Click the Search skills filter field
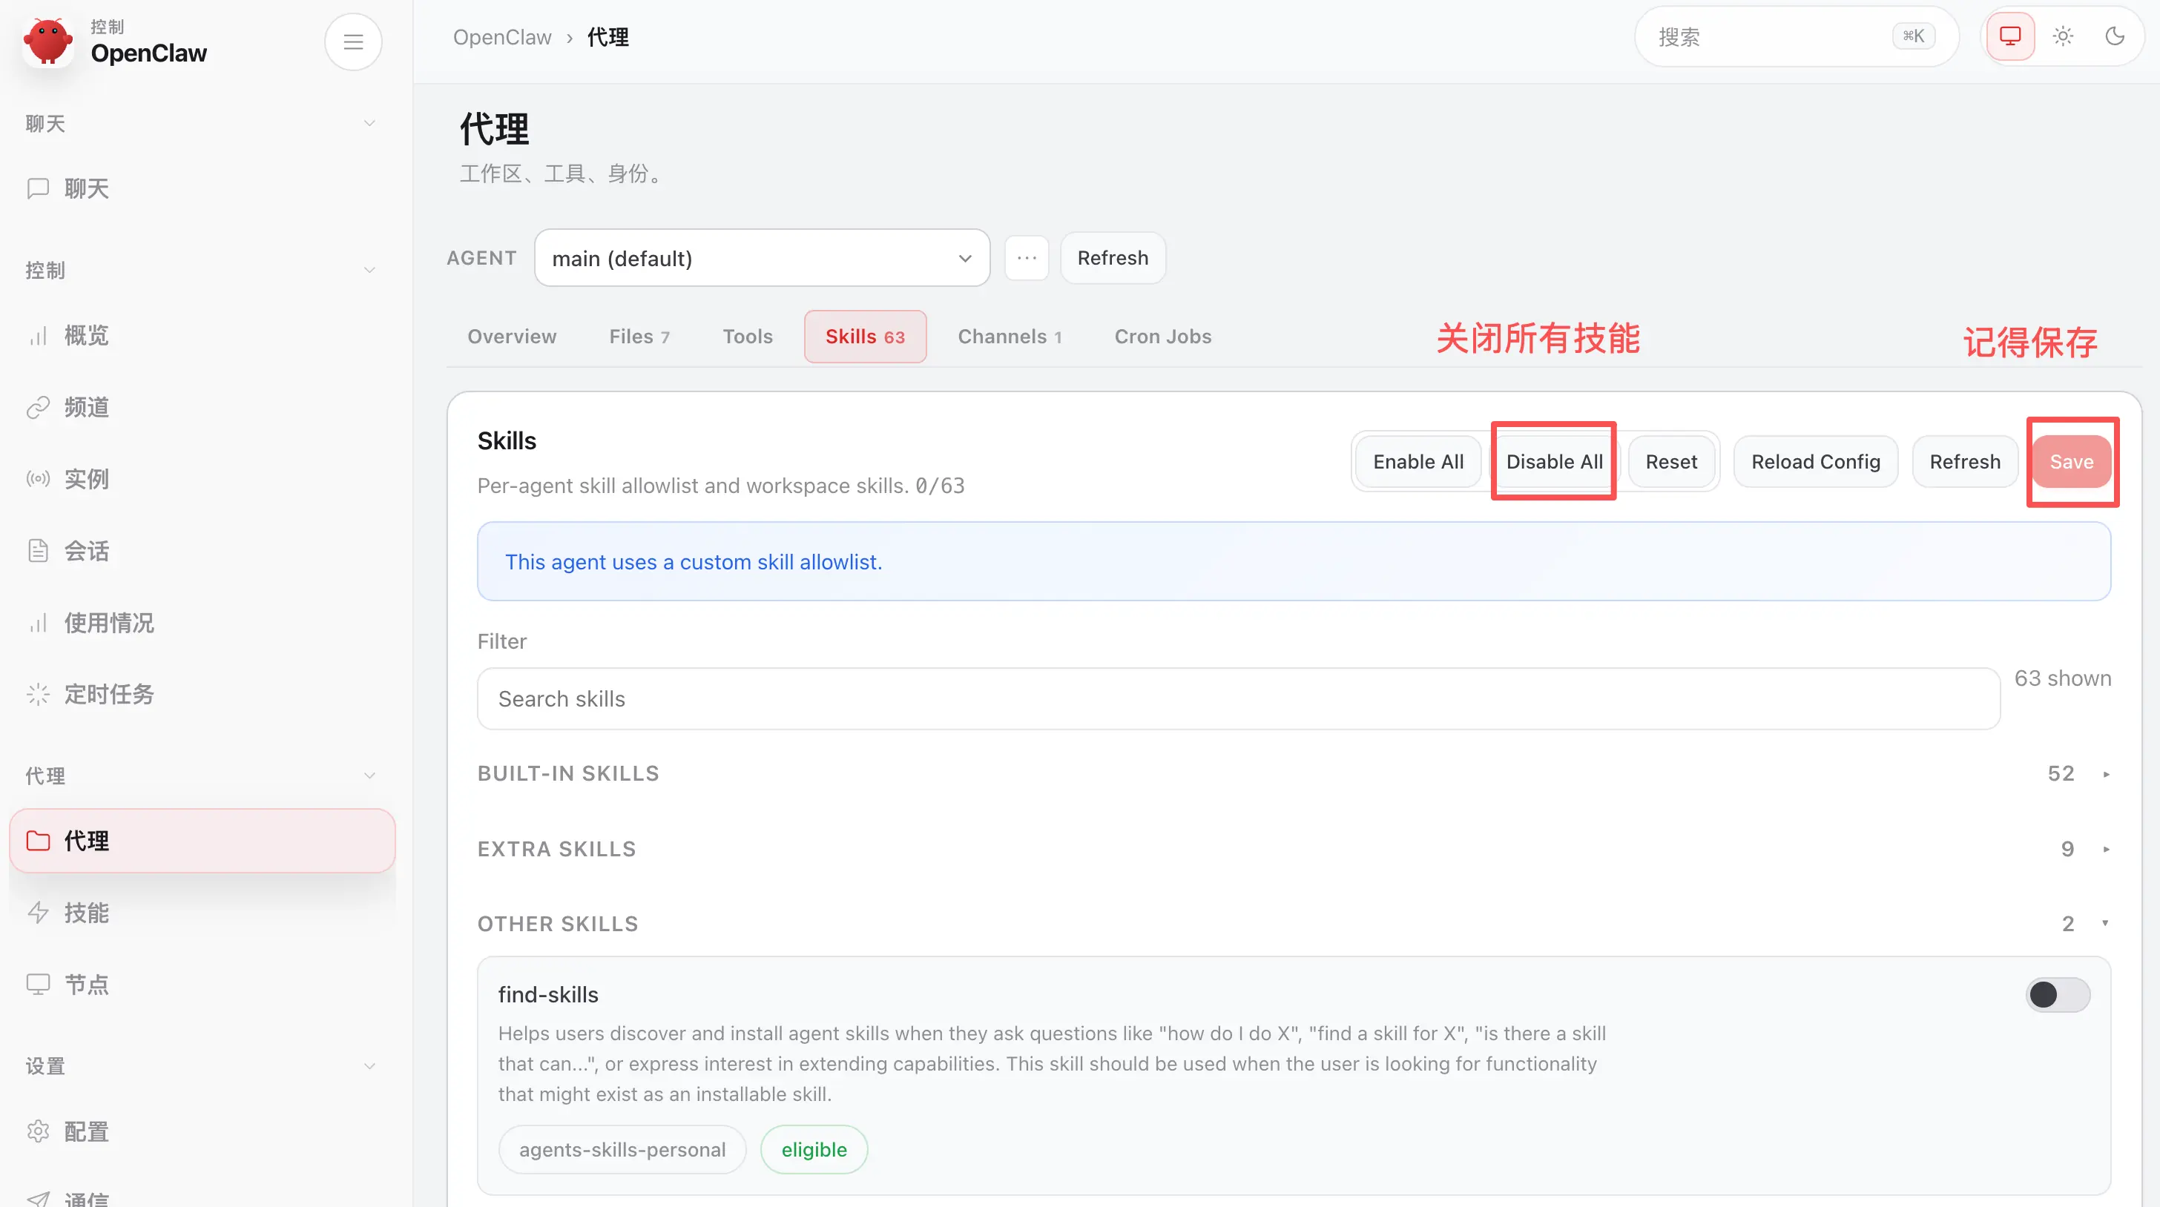Image resolution: width=2160 pixels, height=1207 pixels. click(x=1238, y=698)
